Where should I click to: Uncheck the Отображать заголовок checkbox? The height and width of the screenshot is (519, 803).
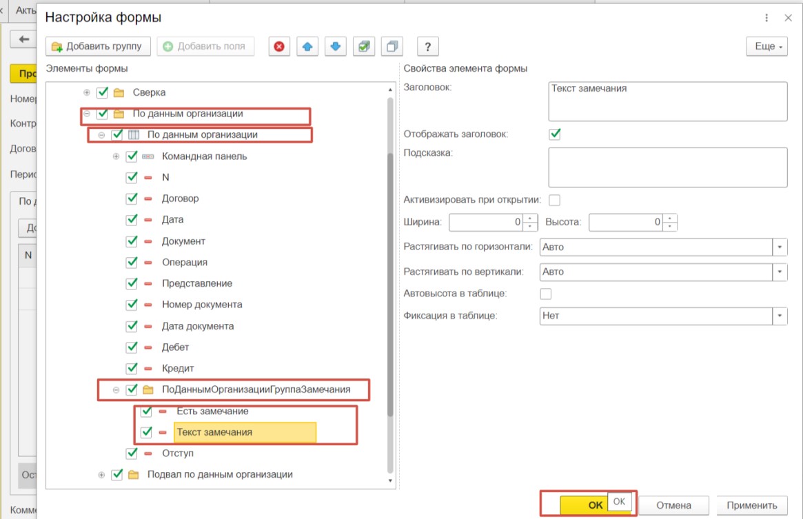click(x=555, y=134)
